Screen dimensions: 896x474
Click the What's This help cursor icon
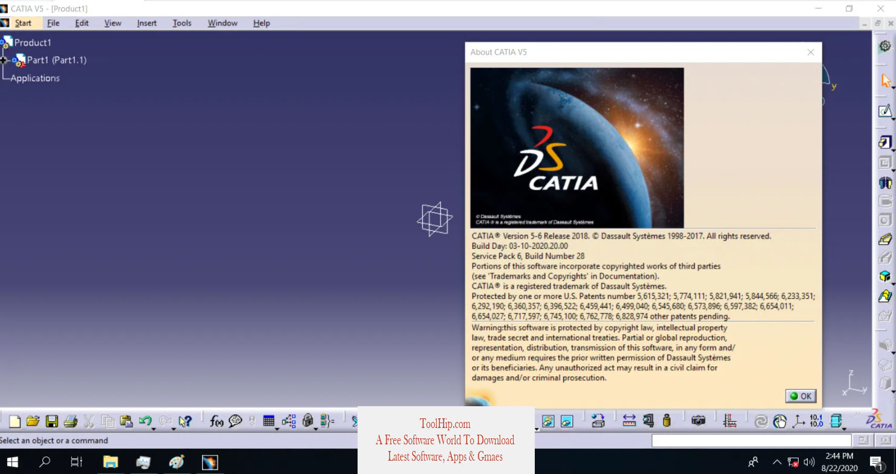(x=185, y=421)
